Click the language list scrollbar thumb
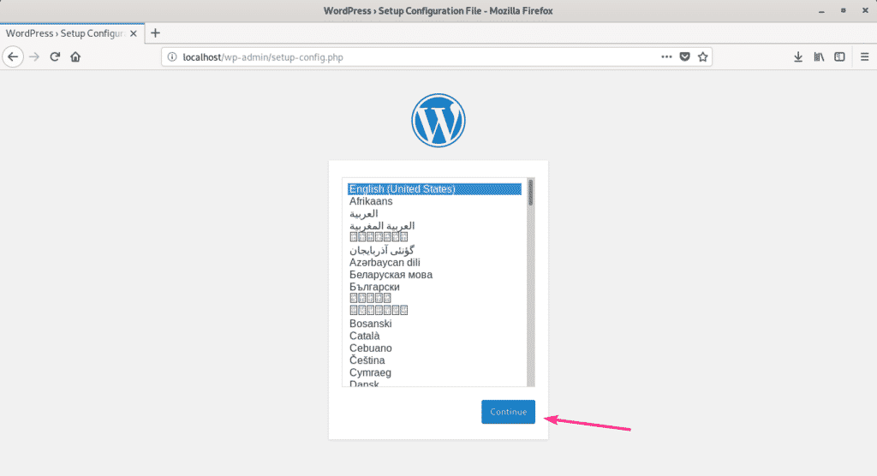This screenshot has height=476, width=877. pos(531,193)
